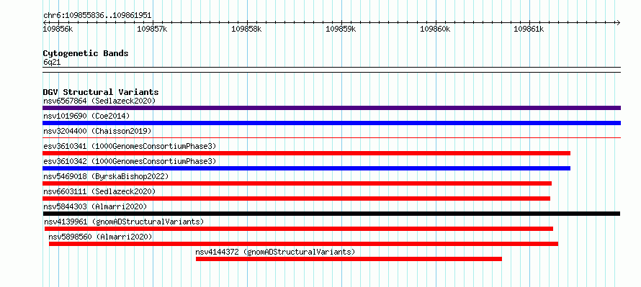641x287 pixels.
Task: Open the nsv1019690 (Coe2014) label
Action: pyautogui.click(x=86, y=116)
